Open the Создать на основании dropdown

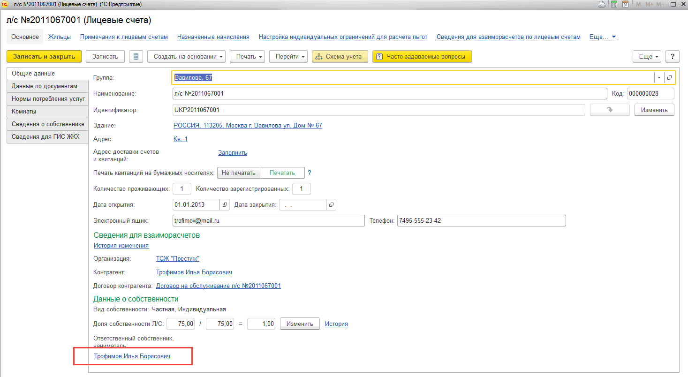coord(186,56)
